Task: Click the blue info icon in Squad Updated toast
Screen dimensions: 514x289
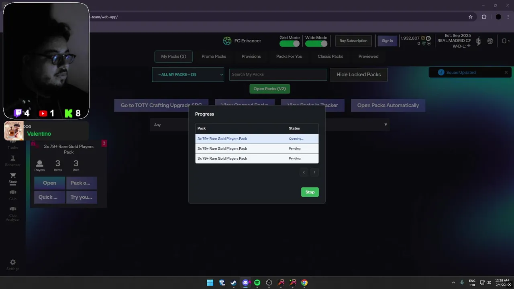Action: [x=441, y=73]
